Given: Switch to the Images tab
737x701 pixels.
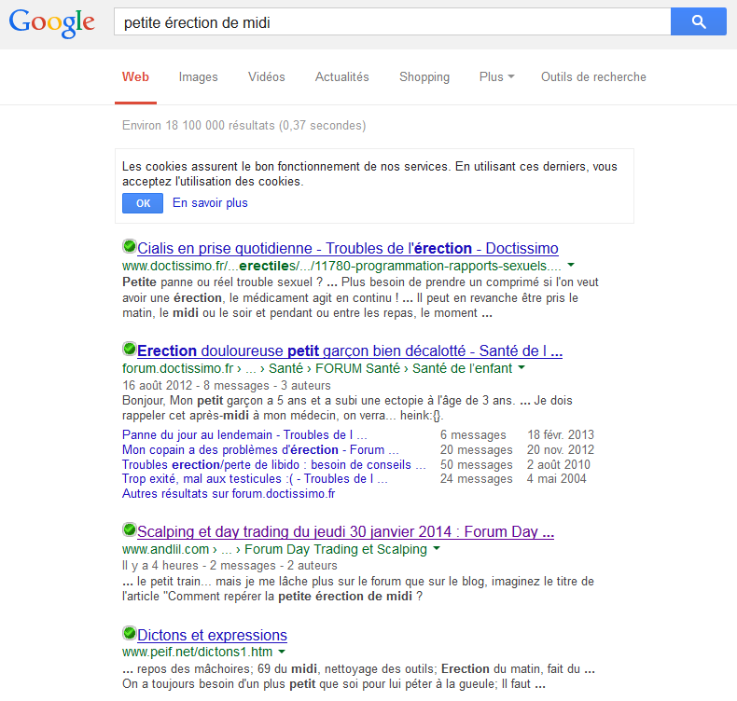Looking at the screenshot, I should pyautogui.click(x=199, y=77).
